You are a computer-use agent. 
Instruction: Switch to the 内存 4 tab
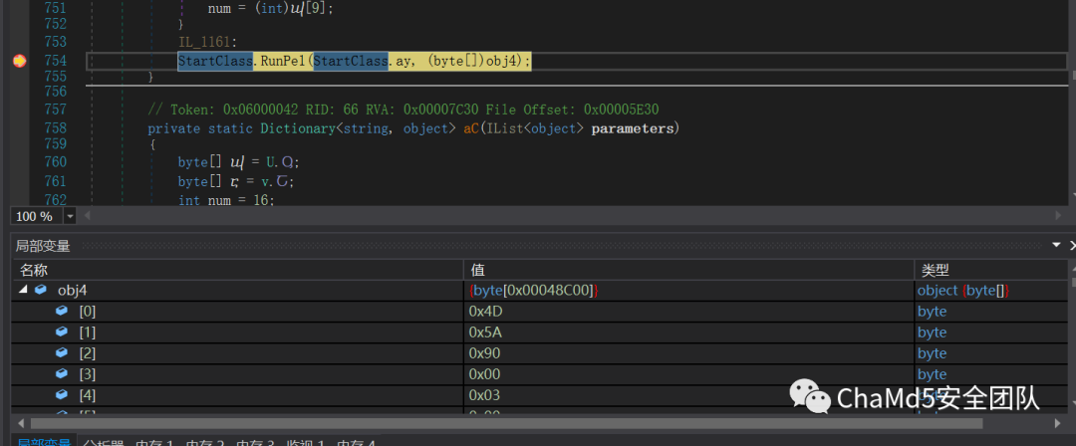[x=356, y=443]
